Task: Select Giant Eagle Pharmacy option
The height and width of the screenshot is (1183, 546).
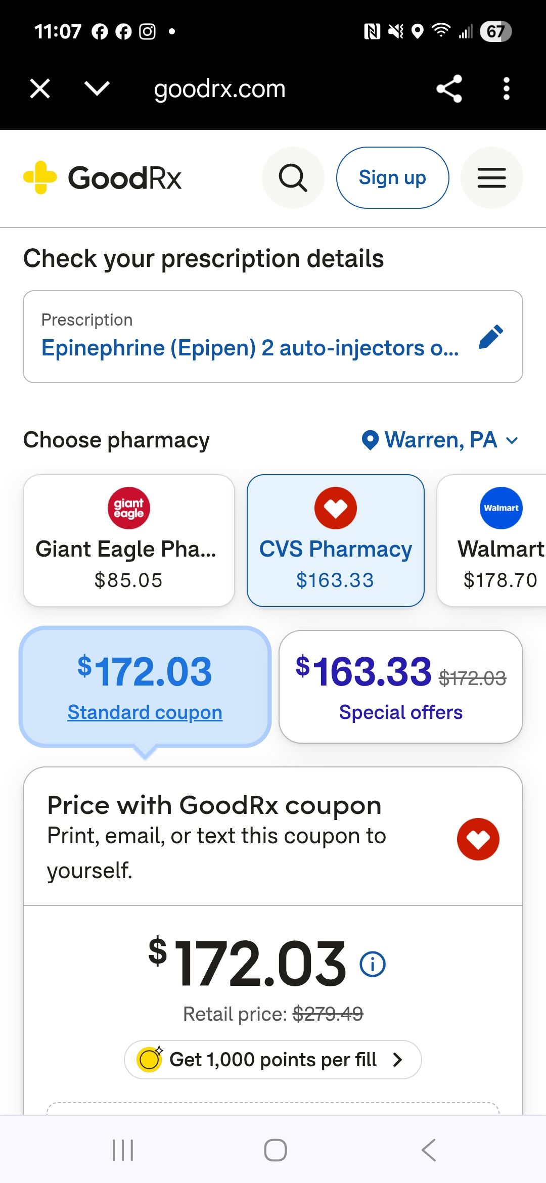Action: (129, 540)
